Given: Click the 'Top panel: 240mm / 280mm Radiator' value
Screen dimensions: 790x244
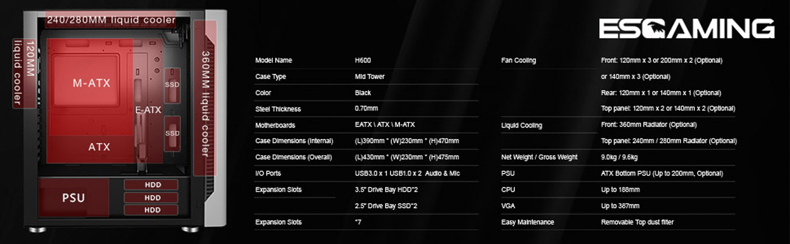Looking at the screenshot, I should click(668, 141).
